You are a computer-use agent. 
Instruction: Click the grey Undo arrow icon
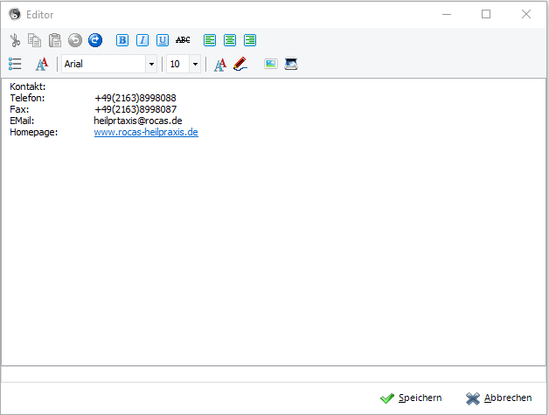click(75, 40)
